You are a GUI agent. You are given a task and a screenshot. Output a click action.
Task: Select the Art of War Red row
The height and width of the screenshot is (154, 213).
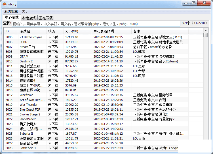tap(103, 100)
